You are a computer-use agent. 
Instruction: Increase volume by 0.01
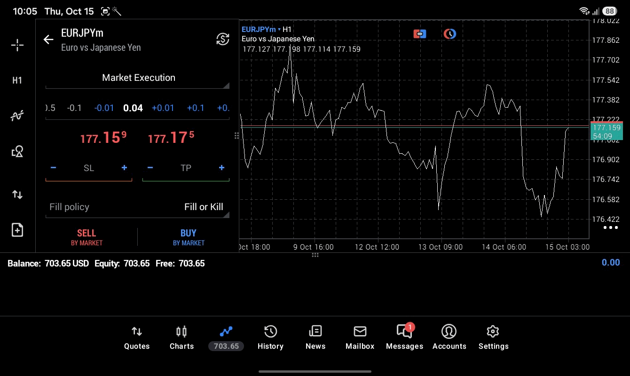click(x=163, y=108)
